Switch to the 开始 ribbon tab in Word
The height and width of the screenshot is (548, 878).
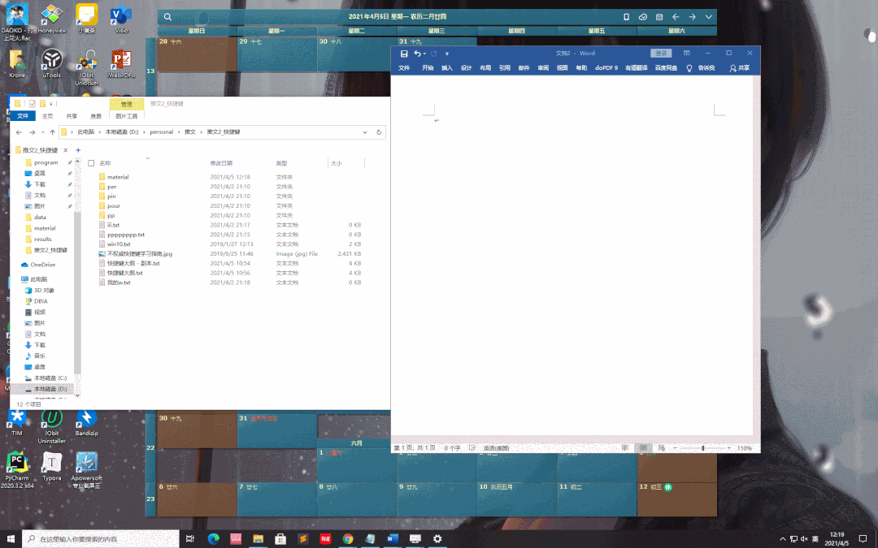(x=428, y=67)
